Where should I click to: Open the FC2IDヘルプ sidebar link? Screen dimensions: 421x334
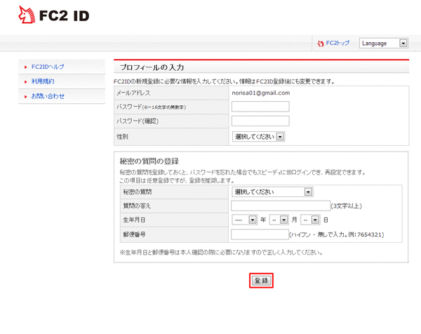click(48, 67)
